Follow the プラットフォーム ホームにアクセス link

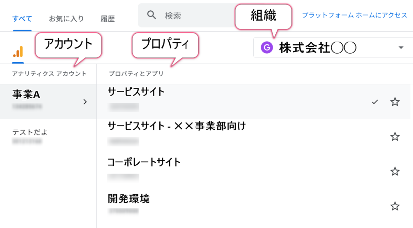point(354,15)
